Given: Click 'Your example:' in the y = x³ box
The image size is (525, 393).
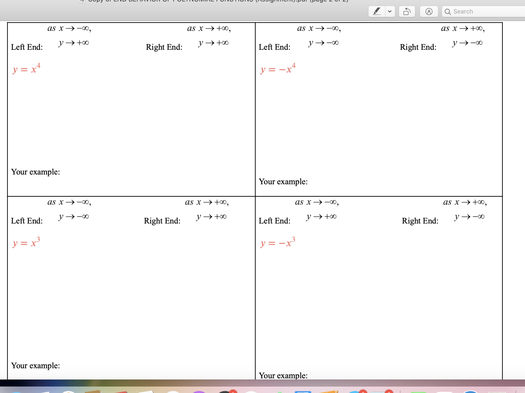Looking at the screenshot, I should (x=35, y=366).
